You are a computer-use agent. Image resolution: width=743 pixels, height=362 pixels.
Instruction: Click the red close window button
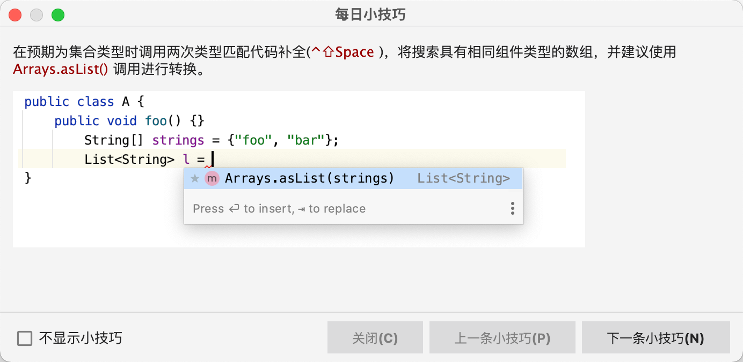click(x=16, y=15)
